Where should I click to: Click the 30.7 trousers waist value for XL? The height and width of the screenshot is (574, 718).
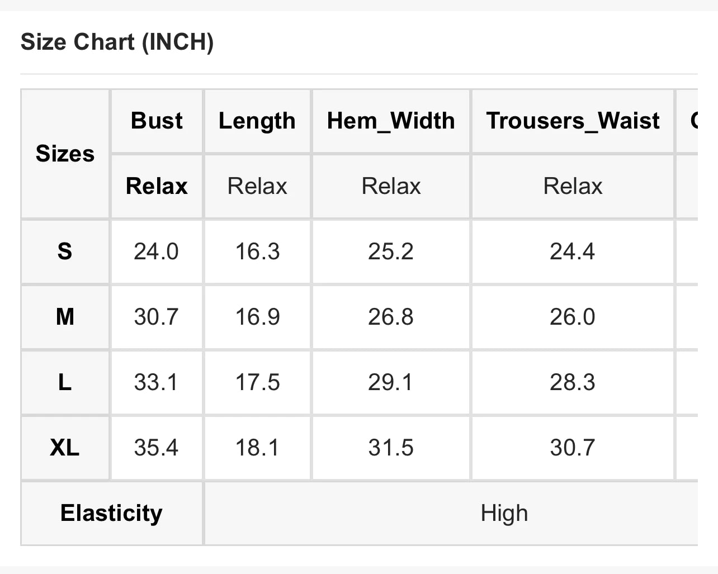(573, 448)
